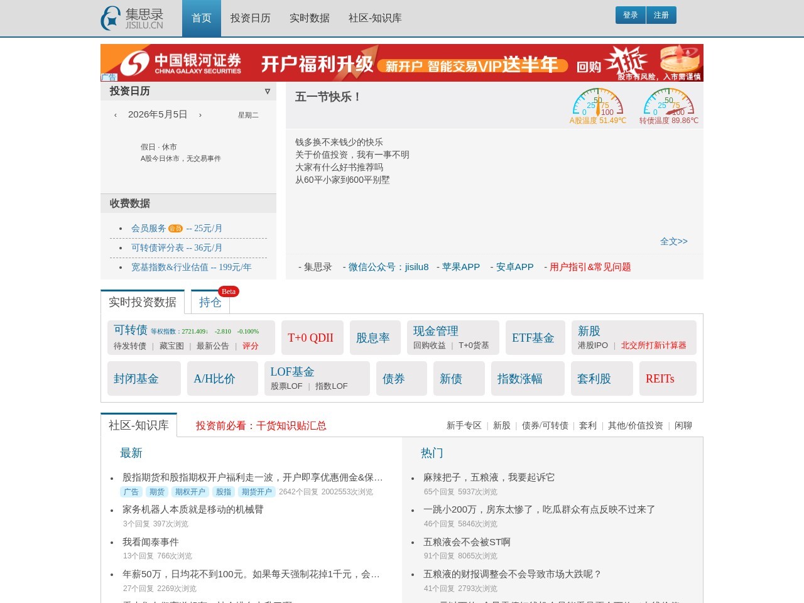Open the 可转债 data tile
804x603 pixels.
[130, 330]
